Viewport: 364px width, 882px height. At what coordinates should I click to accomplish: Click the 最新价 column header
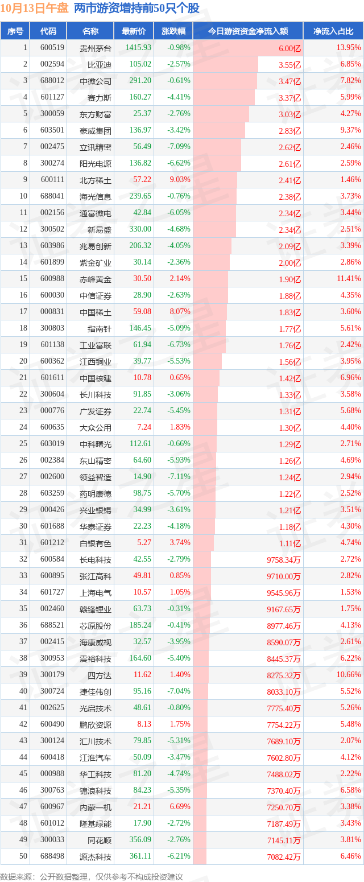134,31
